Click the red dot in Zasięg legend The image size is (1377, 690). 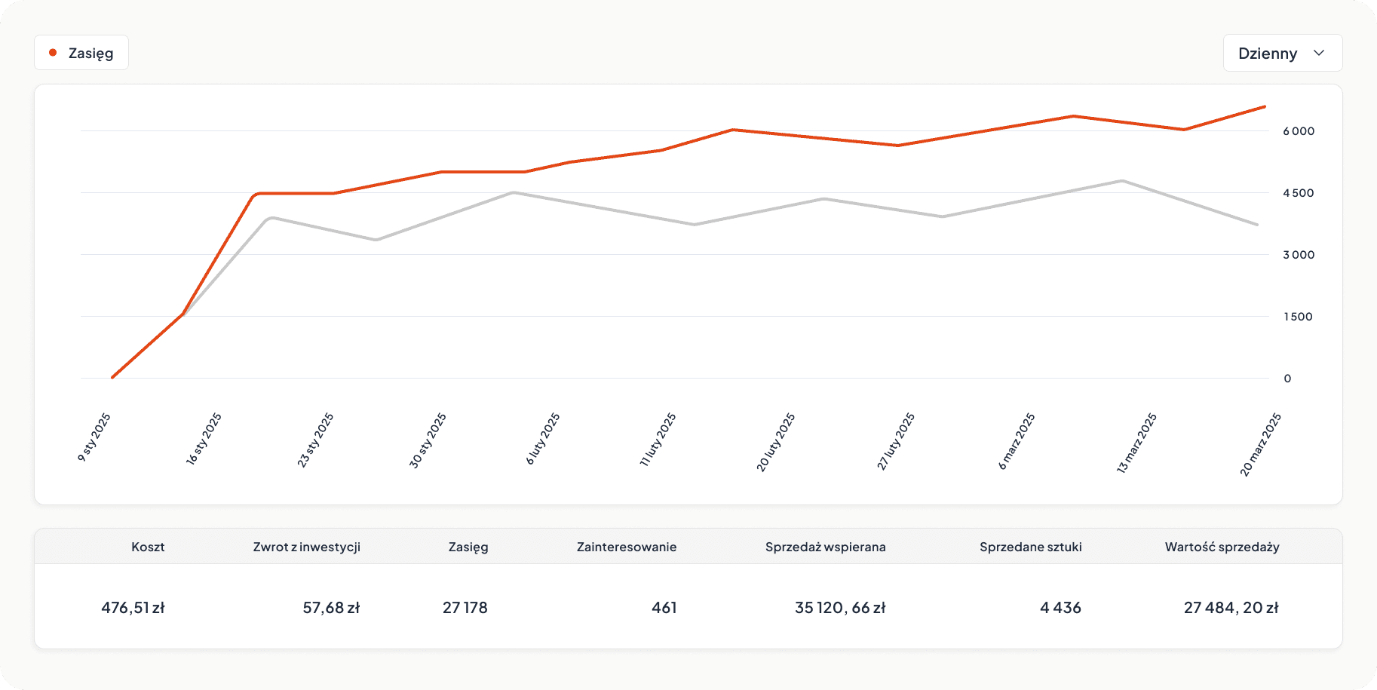(53, 53)
